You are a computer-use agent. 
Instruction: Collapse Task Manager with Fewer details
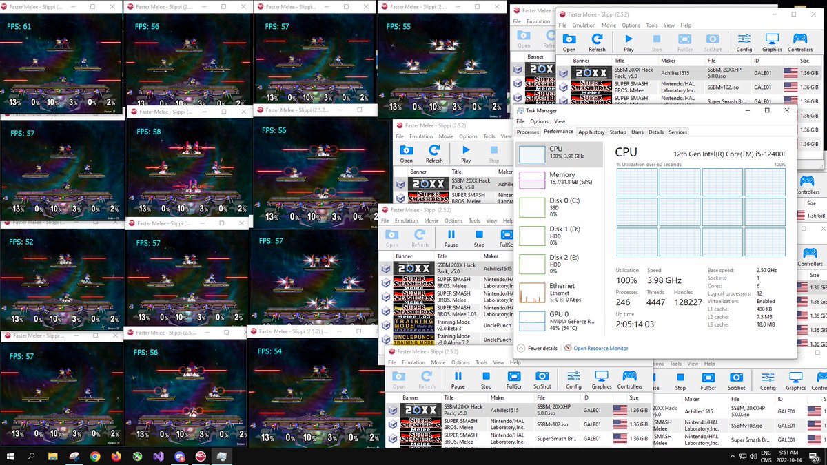click(538, 349)
